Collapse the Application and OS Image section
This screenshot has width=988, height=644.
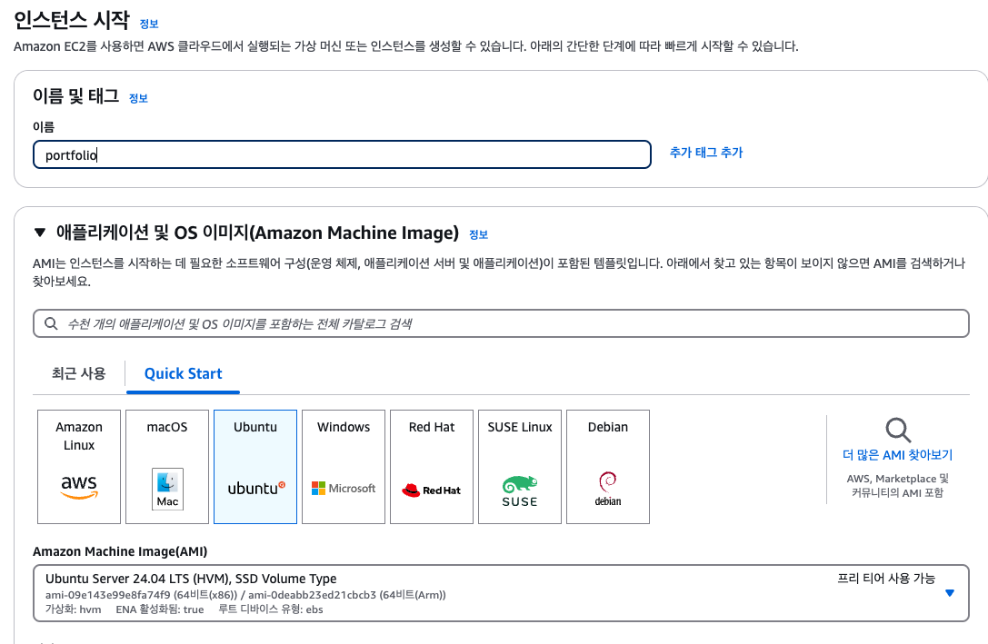click(x=40, y=233)
